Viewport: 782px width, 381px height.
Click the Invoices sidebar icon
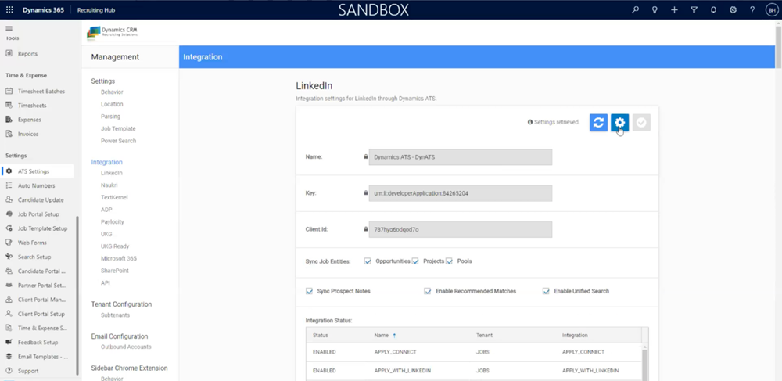click(9, 134)
